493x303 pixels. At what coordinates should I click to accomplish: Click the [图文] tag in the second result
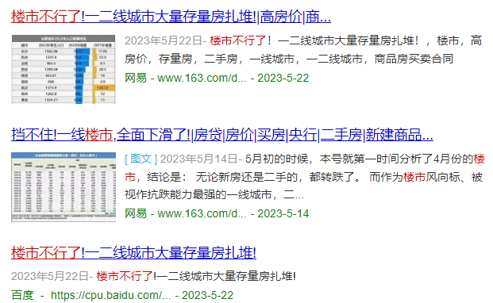pos(141,159)
